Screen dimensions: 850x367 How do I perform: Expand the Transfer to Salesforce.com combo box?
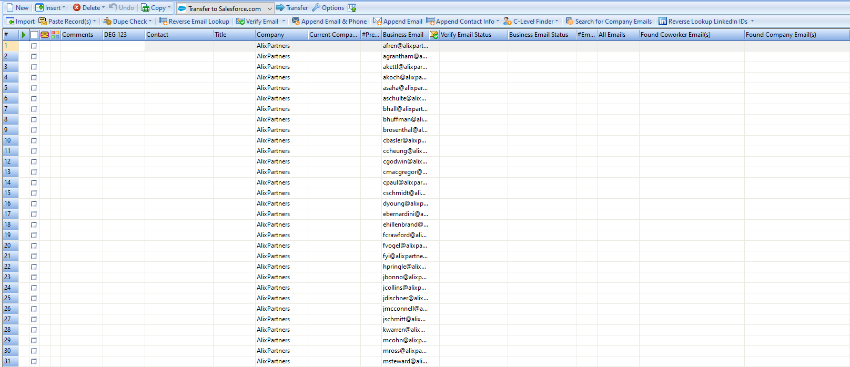(x=270, y=8)
